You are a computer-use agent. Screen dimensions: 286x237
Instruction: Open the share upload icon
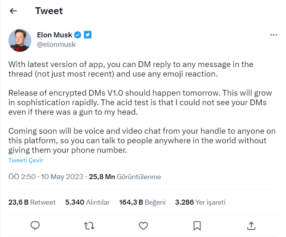[251, 226]
